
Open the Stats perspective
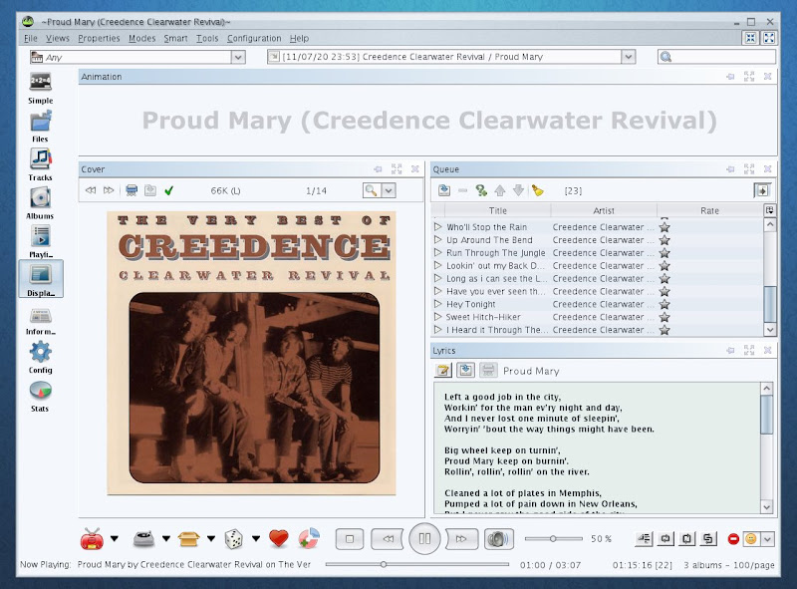(40, 397)
